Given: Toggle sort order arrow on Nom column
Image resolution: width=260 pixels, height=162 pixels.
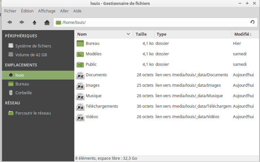Looking at the screenshot, I should coord(128,34).
